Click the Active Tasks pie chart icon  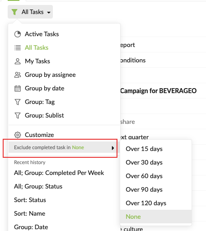[18, 34]
